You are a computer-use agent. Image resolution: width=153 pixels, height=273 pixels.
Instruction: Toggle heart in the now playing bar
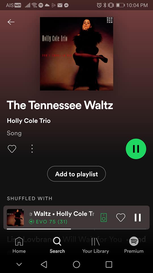[x=121, y=218]
